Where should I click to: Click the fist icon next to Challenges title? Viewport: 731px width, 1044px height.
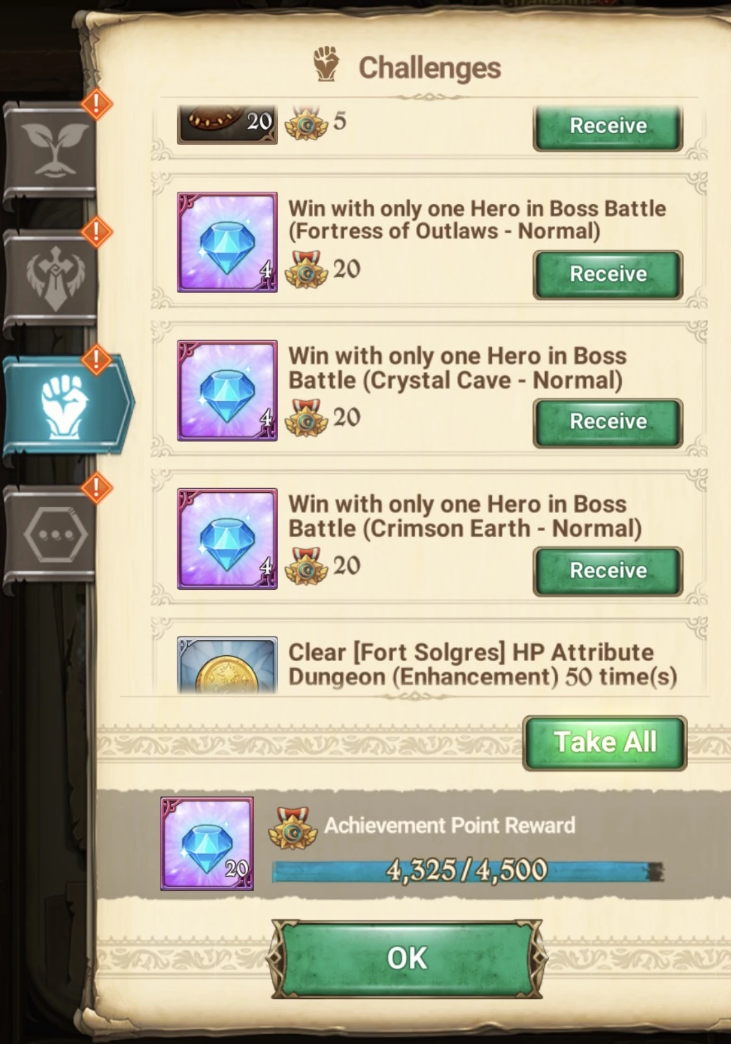coord(326,64)
